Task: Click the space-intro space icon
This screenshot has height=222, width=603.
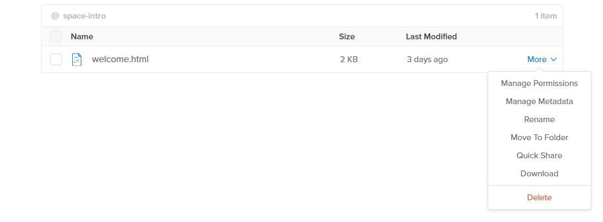Action: [x=55, y=16]
